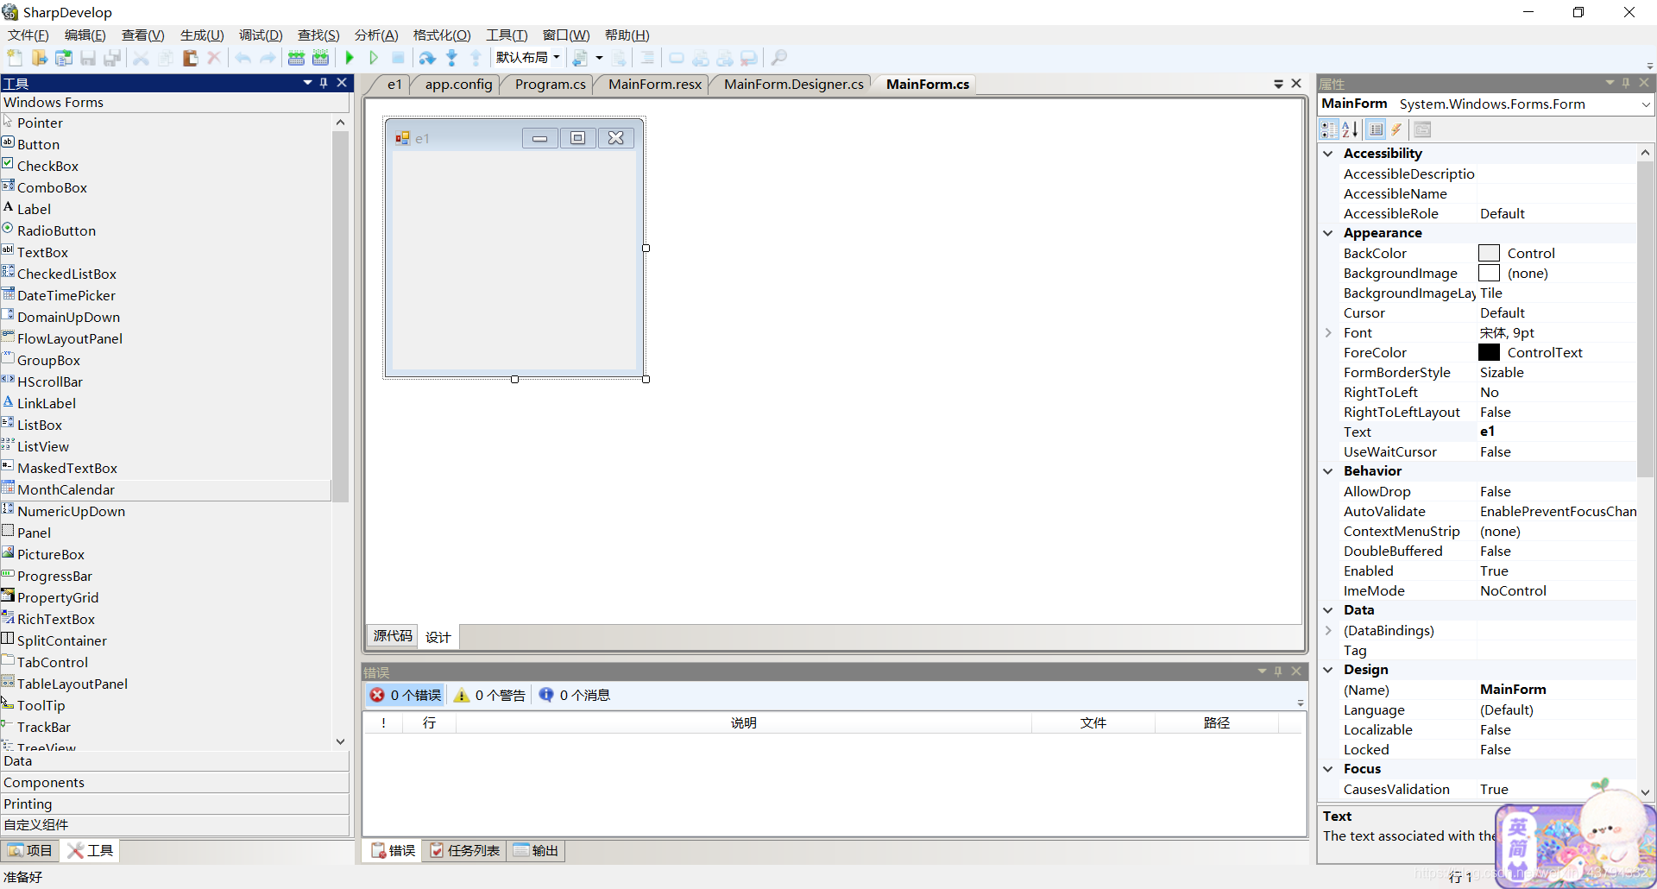Image resolution: width=1657 pixels, height=889 pixels.
Task: Click the BackgroundImage (none) swatch
Action: pyautogui.click(x=1489, y=273)
